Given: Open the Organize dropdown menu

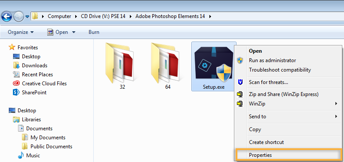Looking at the screenshot, I should (x=21, y=32).
